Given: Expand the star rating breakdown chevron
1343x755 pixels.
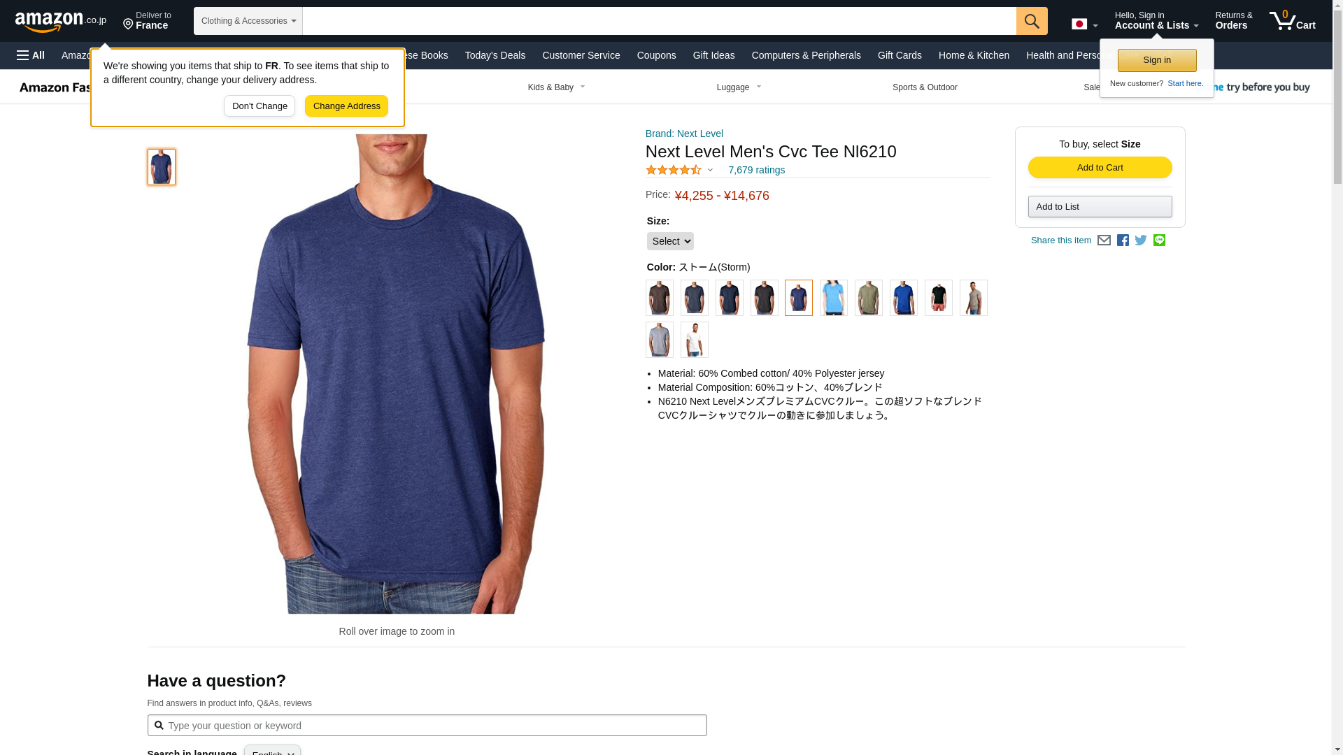Looking at the screenshot, I should point(710,170).
